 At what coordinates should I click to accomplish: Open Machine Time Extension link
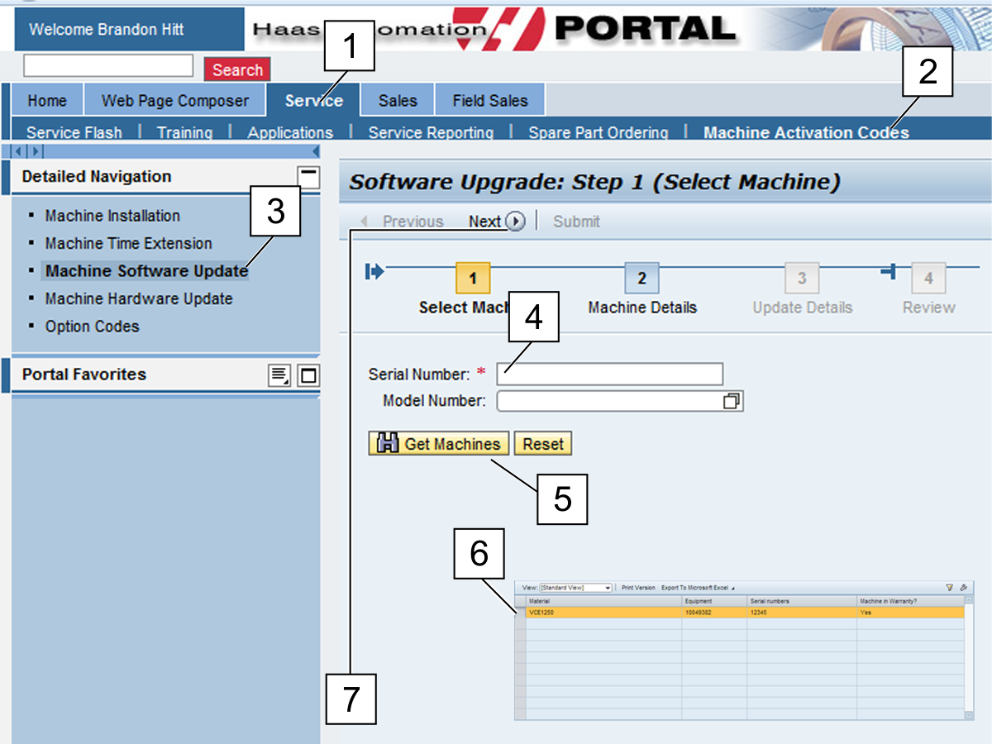click(129, 244)
